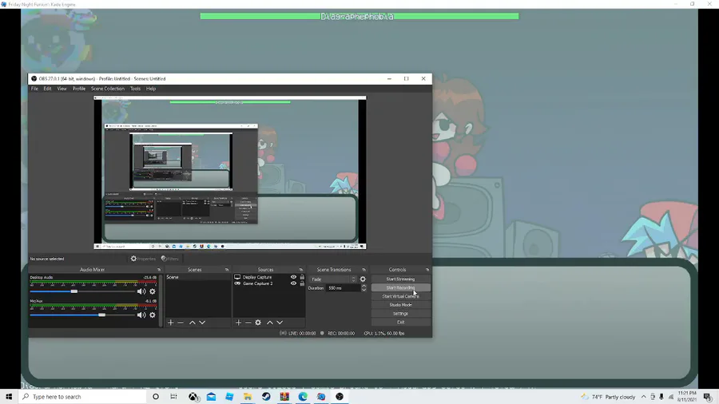Click the Filters button above mixer

click(x=170, y=259)
